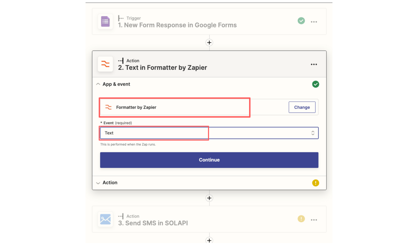418x245 pixels.
Task: Click the small Formatter icon in app field
Action: point(108,107)
